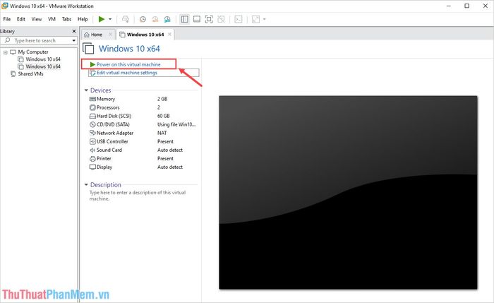Open the File menu

(x=7, y=19)
